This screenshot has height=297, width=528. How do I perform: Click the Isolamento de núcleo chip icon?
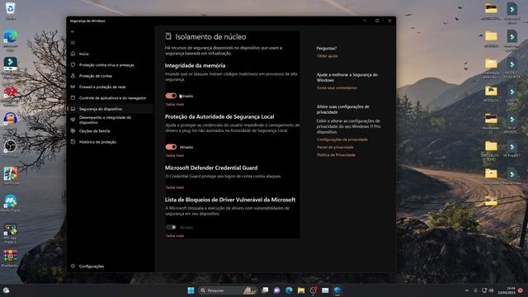point(168,36)
